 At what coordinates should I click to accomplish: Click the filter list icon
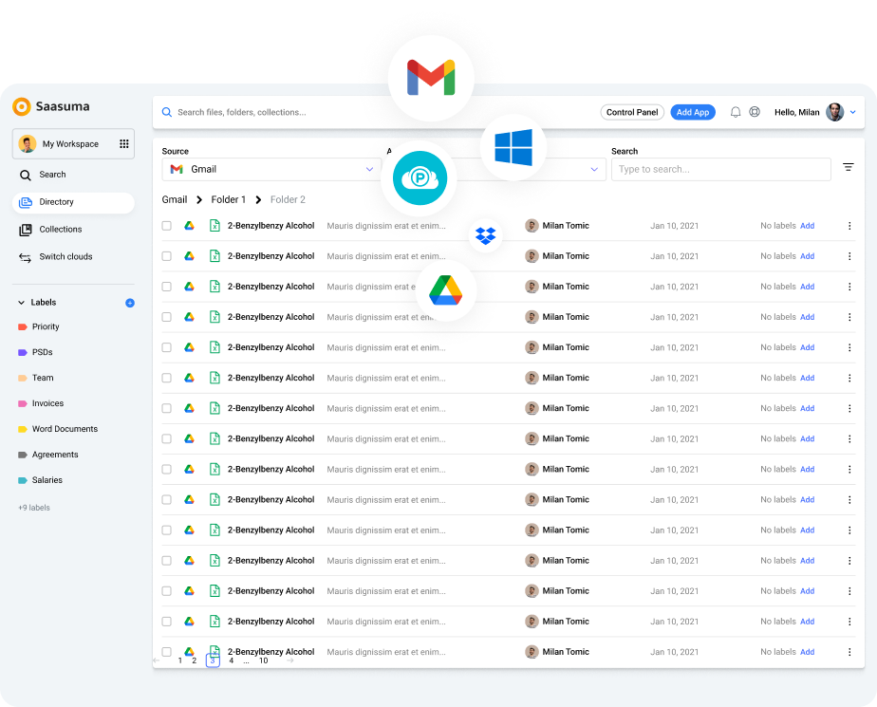click(x=849, y=167)
